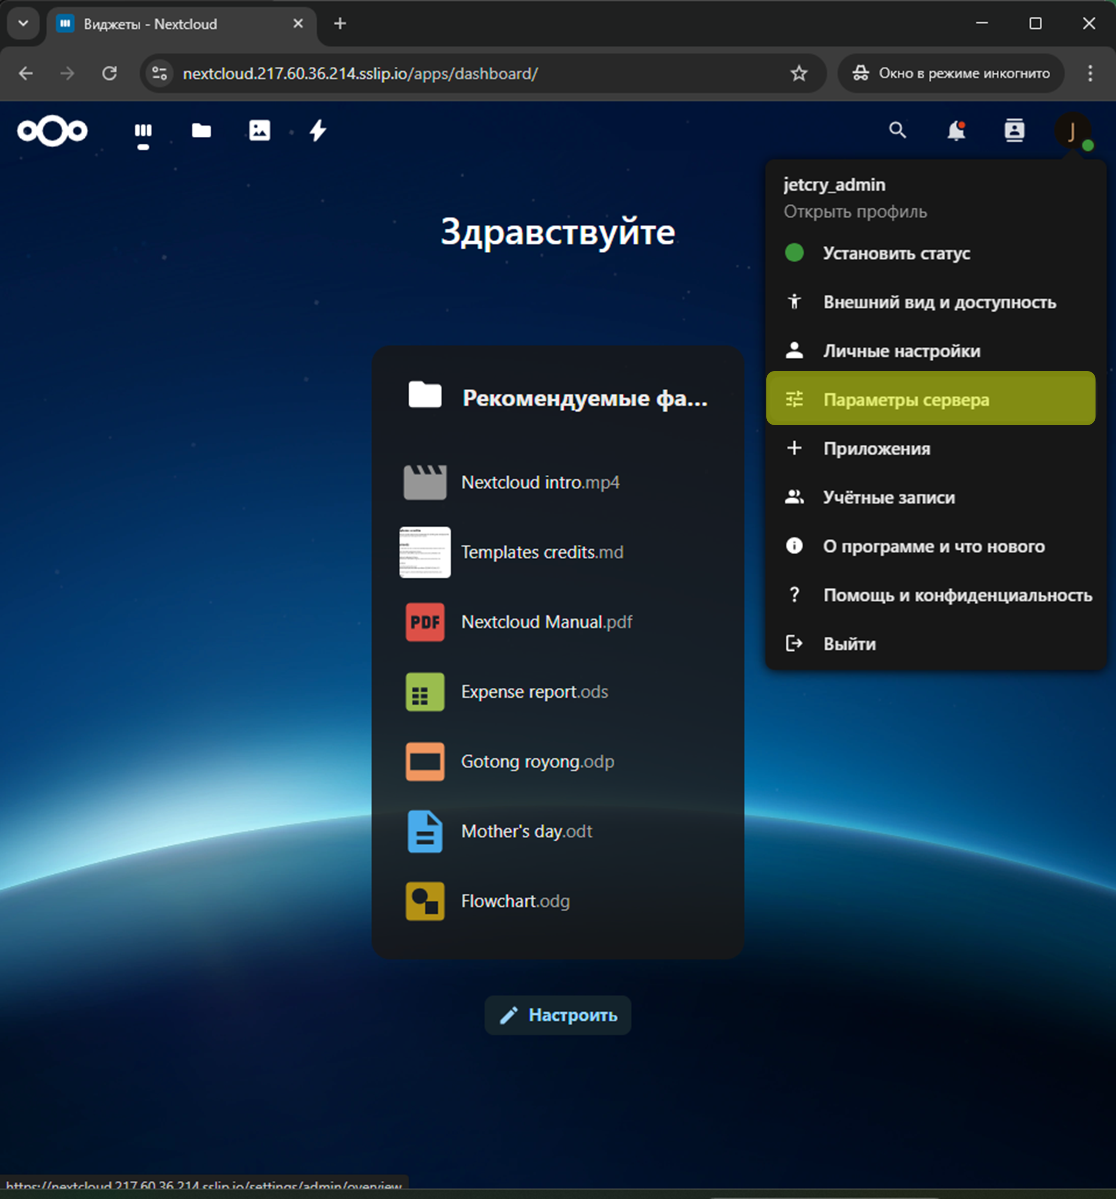Open the Activity lightning bolt icon
1116x1199 pixels.
(x=318, y=130)
